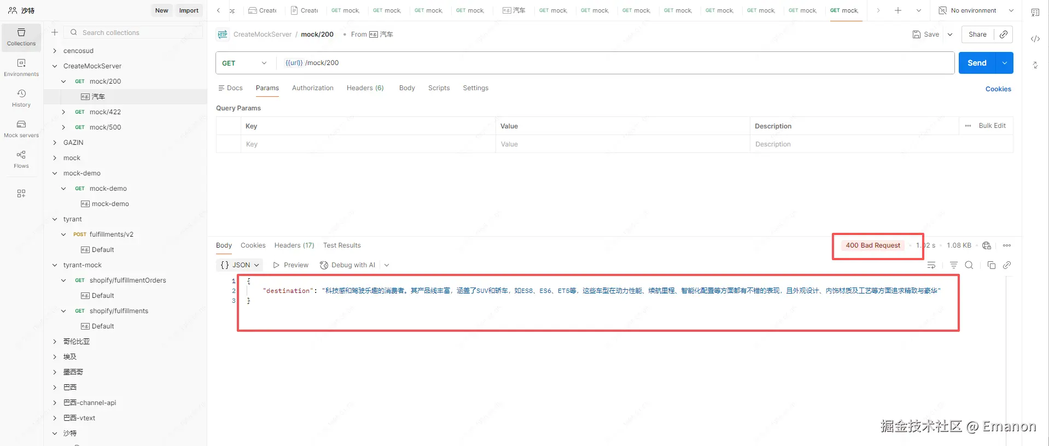1049x446 pixels.
Task: Add a new collection with plus icon
Action: coord(55,33)
